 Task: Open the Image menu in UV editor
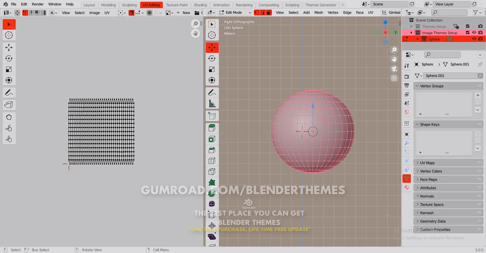94,13
